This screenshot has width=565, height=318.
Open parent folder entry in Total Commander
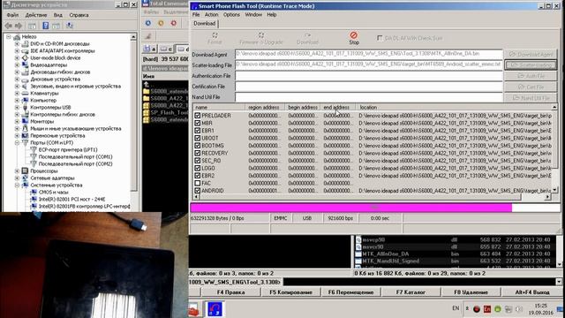point(147,85)
